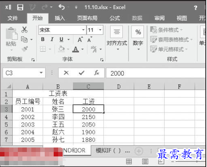Decrease font size with small A
This screenshot has width=207, height=167.
point(89,39)
